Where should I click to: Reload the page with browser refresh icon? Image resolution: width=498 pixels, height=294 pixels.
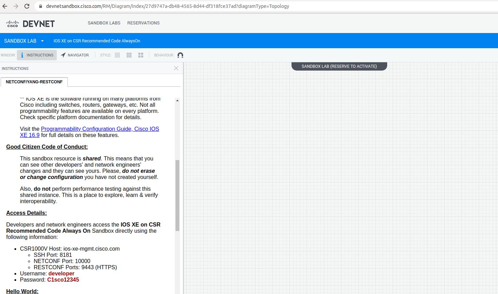27,6
